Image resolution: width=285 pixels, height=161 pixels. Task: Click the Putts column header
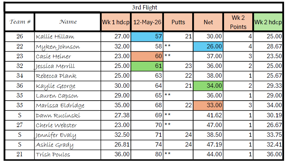click(178, 22)
